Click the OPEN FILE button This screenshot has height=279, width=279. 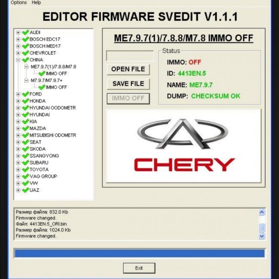128,69
